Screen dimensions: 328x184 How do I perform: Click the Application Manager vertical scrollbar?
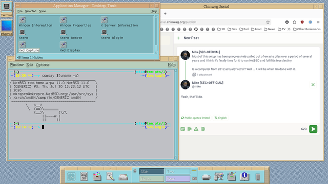pyautogui.click(x=156, y=35)
